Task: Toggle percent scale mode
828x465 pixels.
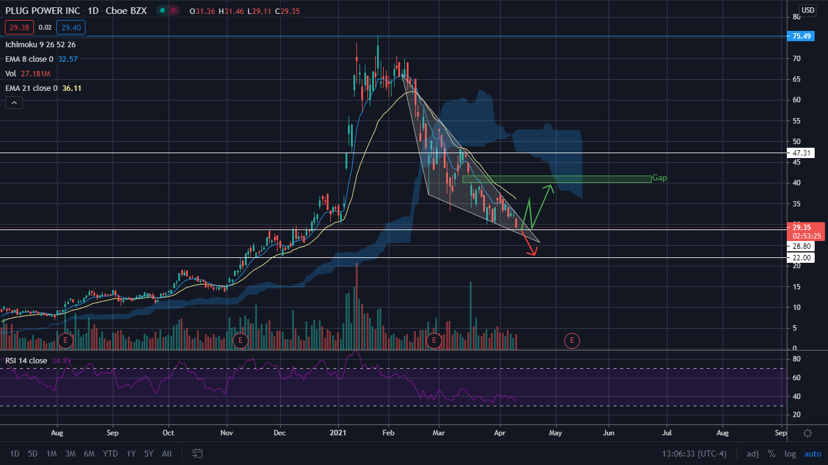Action: (772, 453)
